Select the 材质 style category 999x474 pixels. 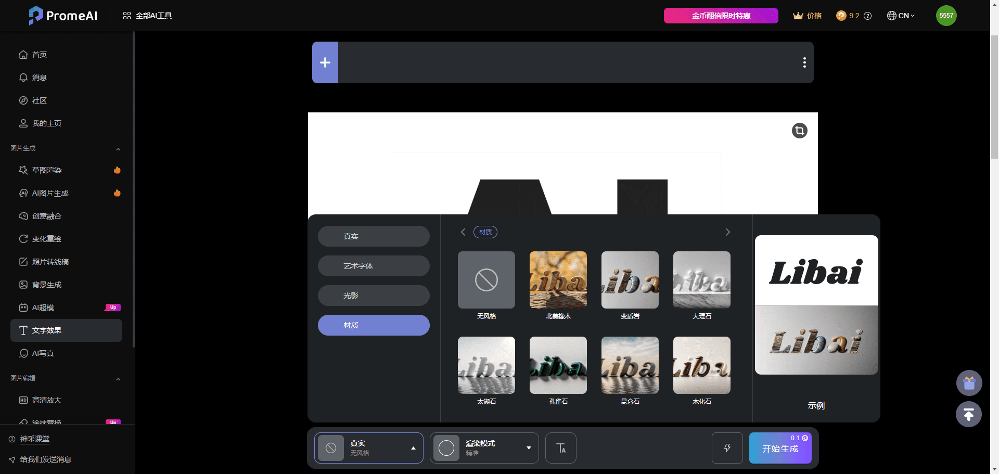point(374,325)
